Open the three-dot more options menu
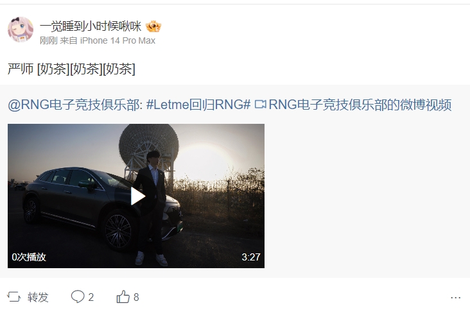 point(456,297)
